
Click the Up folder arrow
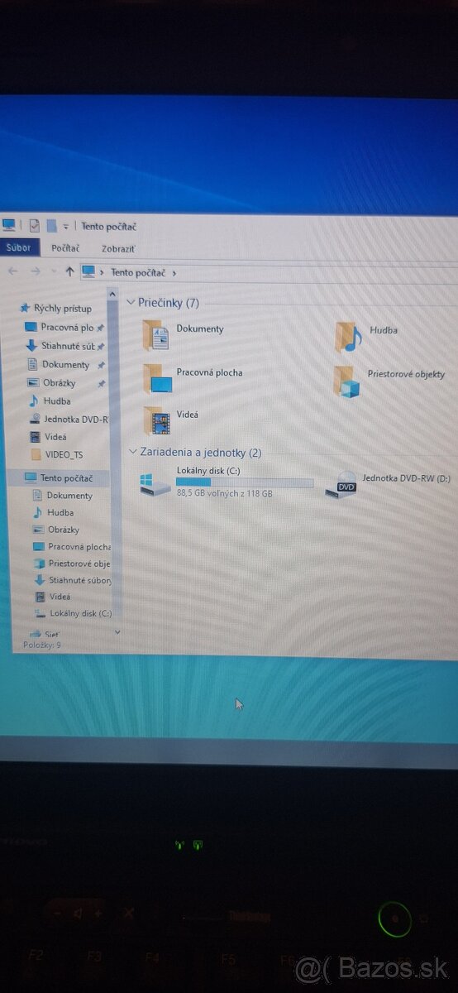[x=69, y=271]
